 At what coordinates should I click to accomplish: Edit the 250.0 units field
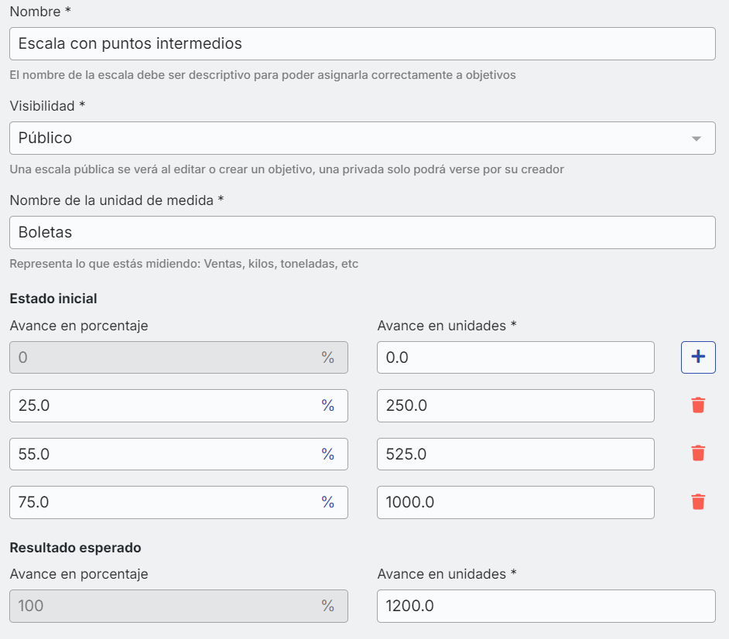click(515, 405)
